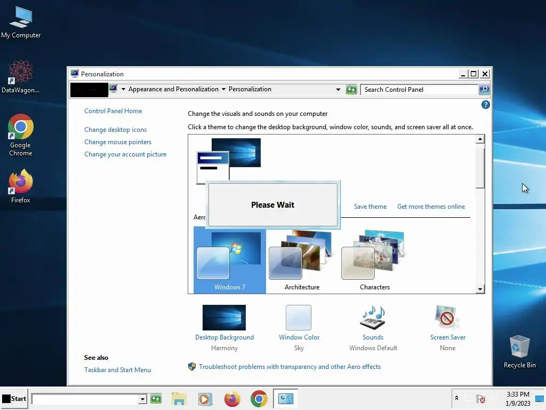The height and width of the screenshot is (410, 546).
Task: Select the Control Panel taskbar button
Action: pyautogui.click(x=286, y=398)
